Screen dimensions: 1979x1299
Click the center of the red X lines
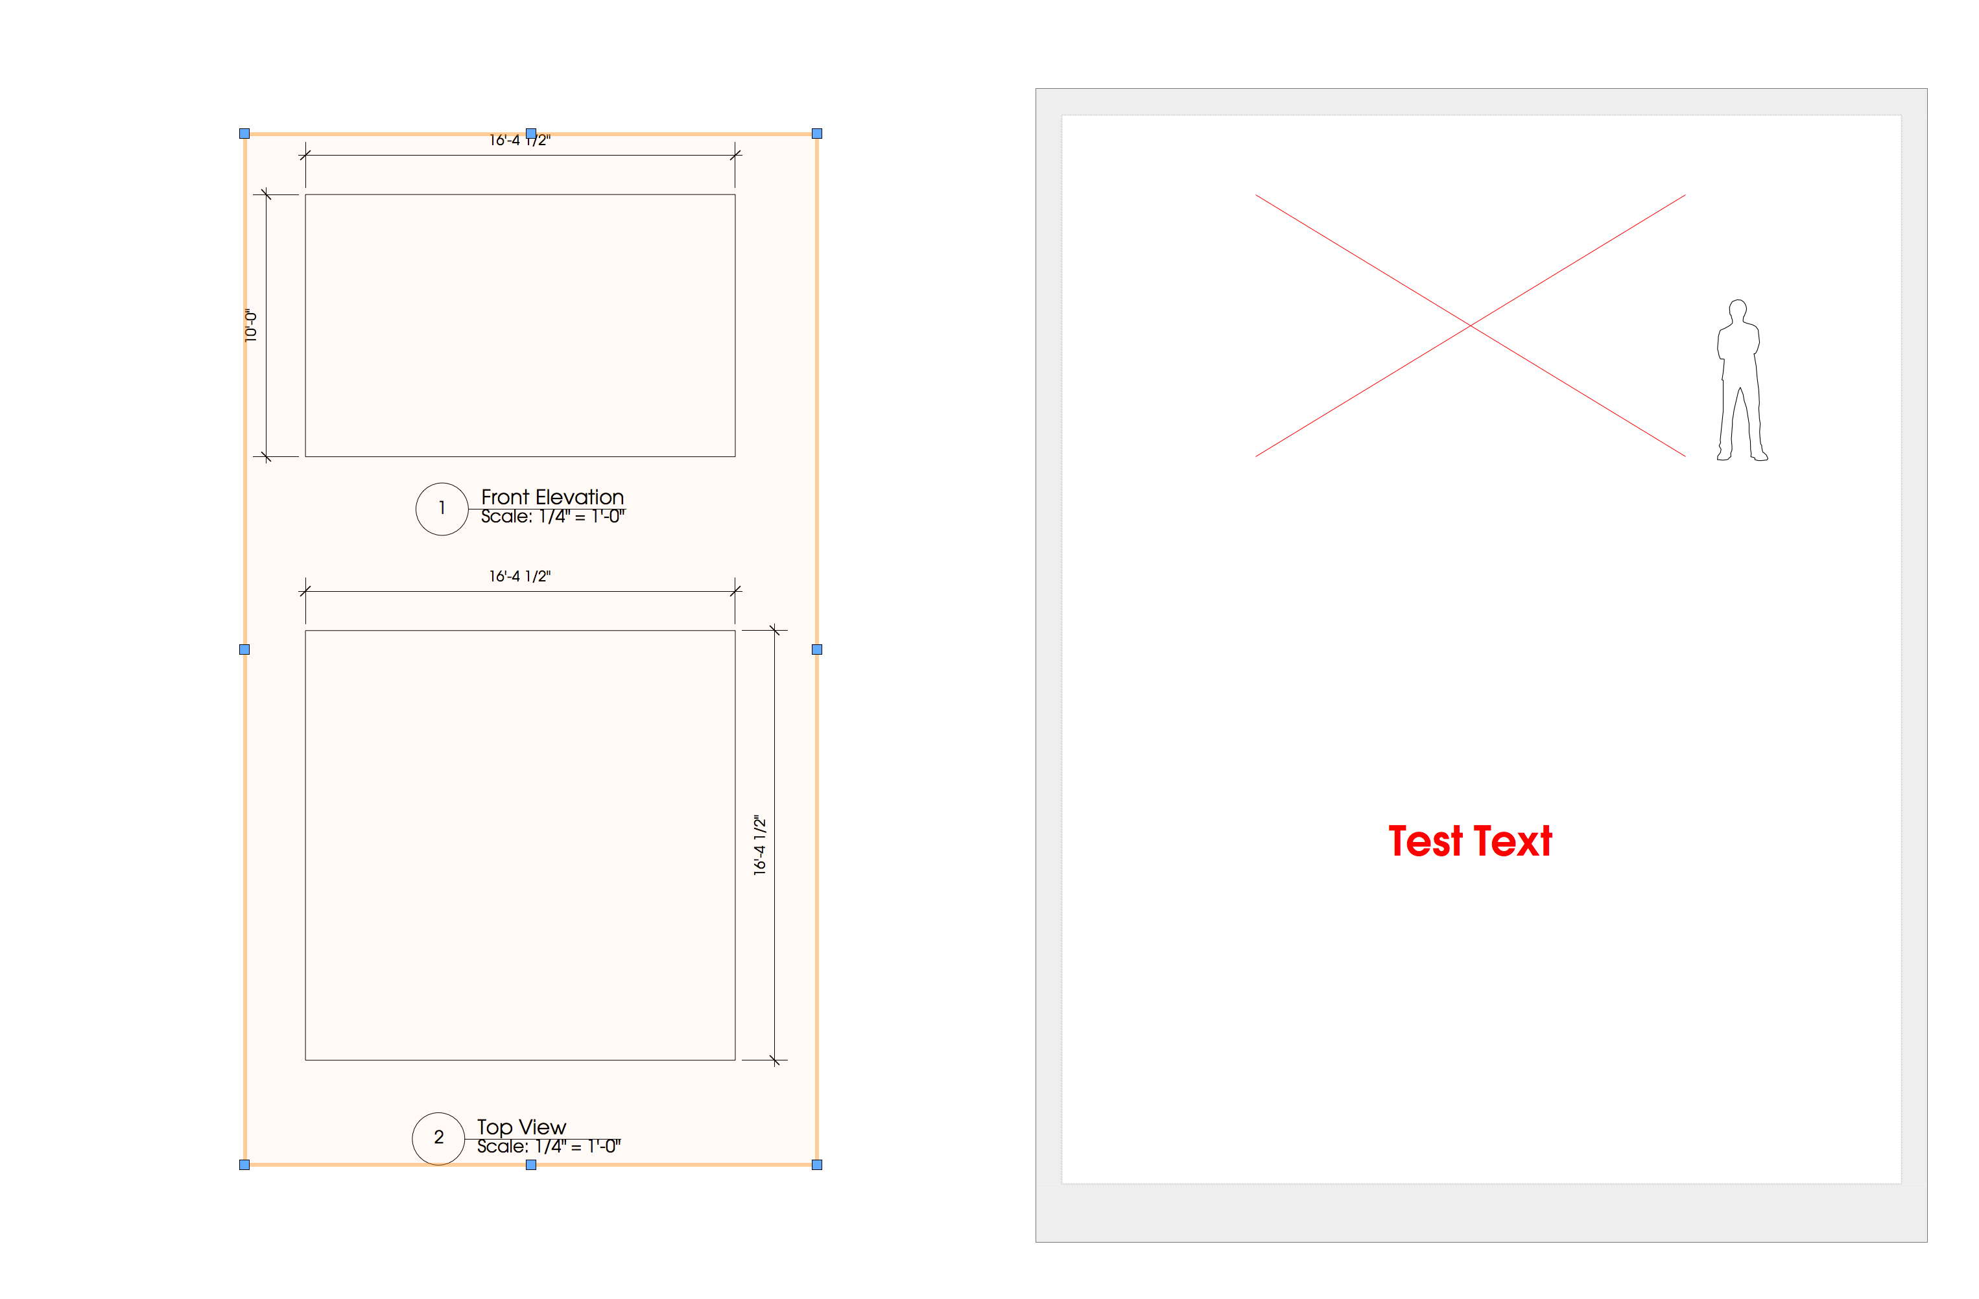[1470, 326]
